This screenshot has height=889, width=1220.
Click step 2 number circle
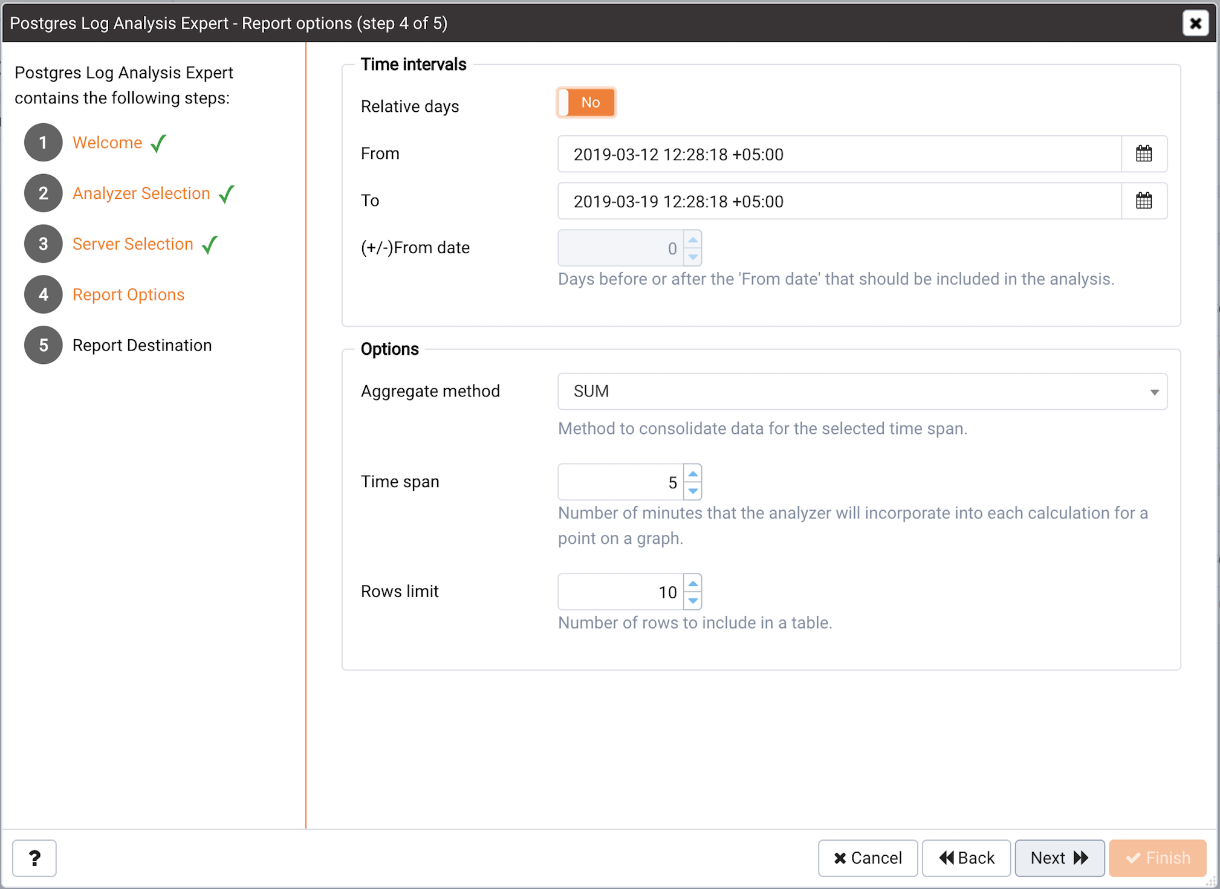tap(43, 193)
